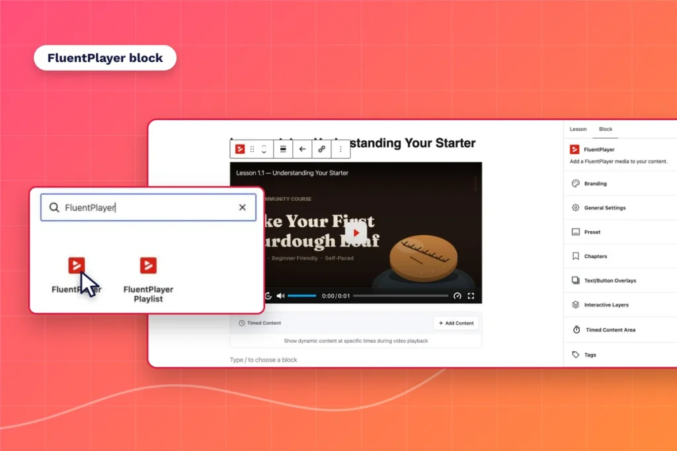The width and height of the screenshot is (677, 451).
Task: Click the Timed Content clock icon
Action: [x=241, y=323]
